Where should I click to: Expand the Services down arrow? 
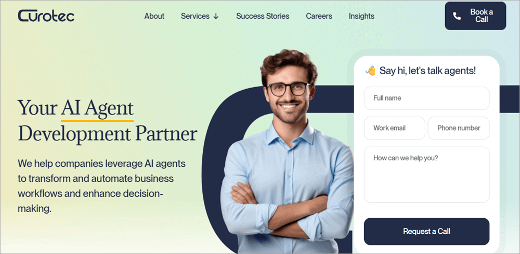click(x=216, y=16)
